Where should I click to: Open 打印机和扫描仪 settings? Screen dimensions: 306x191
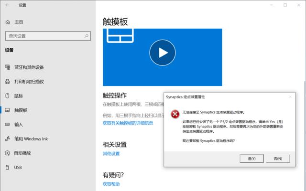pos(29,82)
